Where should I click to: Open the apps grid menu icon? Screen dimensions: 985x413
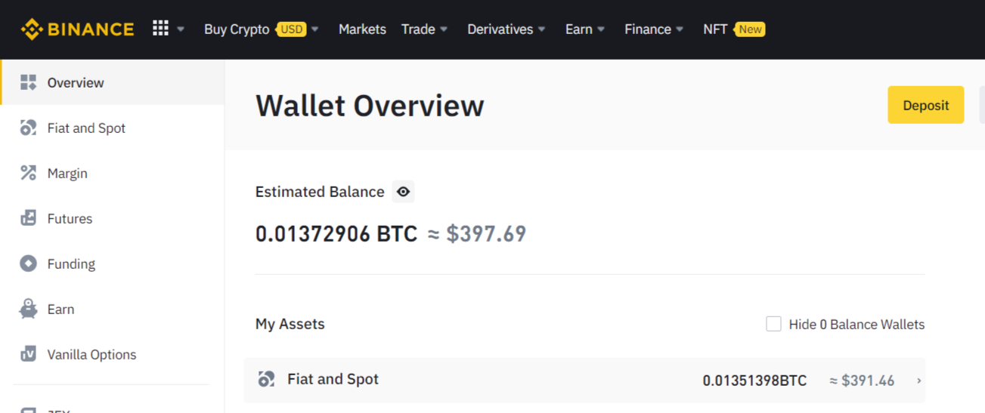[x=160, y=29]
